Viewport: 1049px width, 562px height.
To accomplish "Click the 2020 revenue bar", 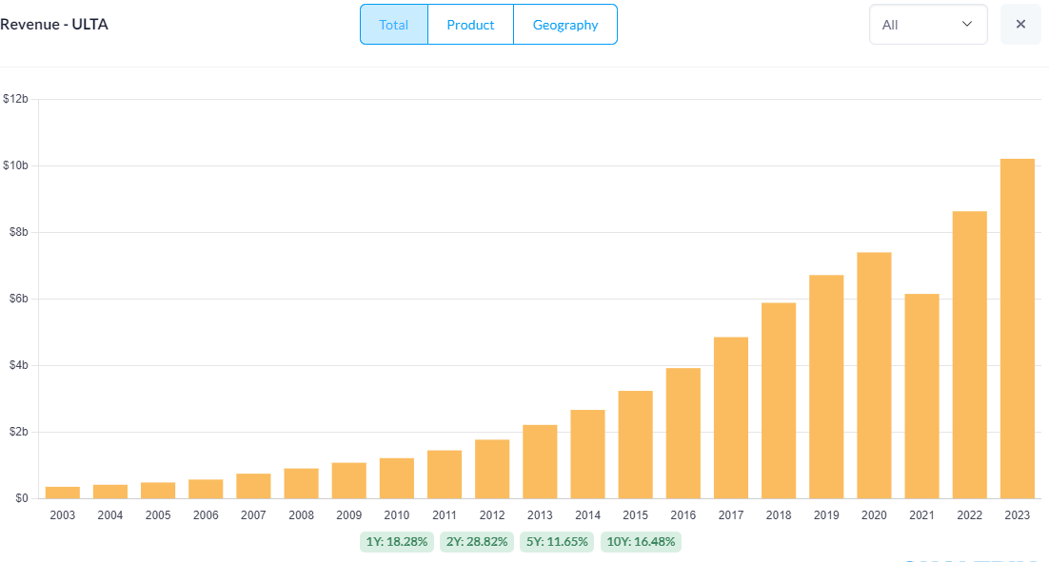I will [x=874, y=376].
